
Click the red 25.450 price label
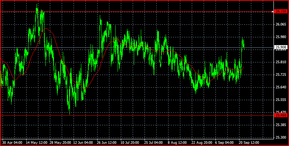pos(280,115)
